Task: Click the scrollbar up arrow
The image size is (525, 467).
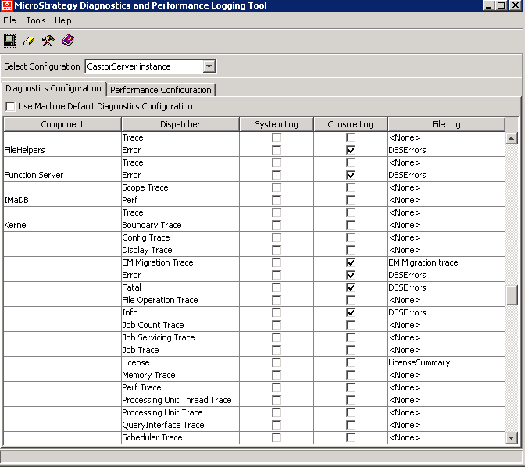Action: pos(511,138)
